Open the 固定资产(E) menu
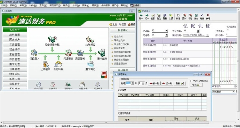This screenshot has width=240, height=128. tap(55, 5)
